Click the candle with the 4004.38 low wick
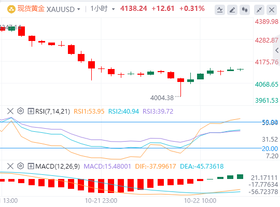The image size is (280, 207). coord(180,80)
